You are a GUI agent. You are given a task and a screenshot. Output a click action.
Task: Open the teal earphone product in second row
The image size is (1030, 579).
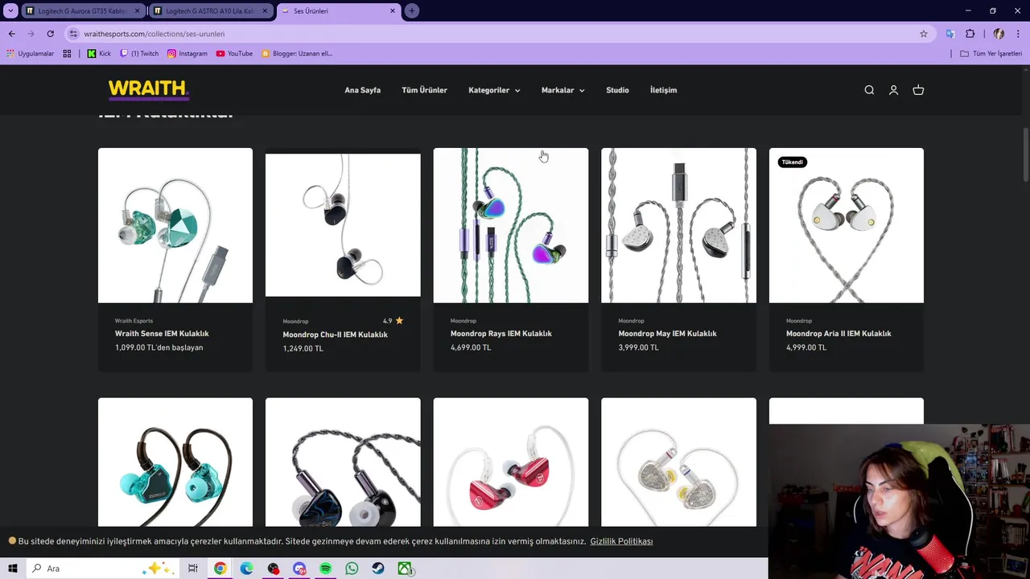(175, 462)
